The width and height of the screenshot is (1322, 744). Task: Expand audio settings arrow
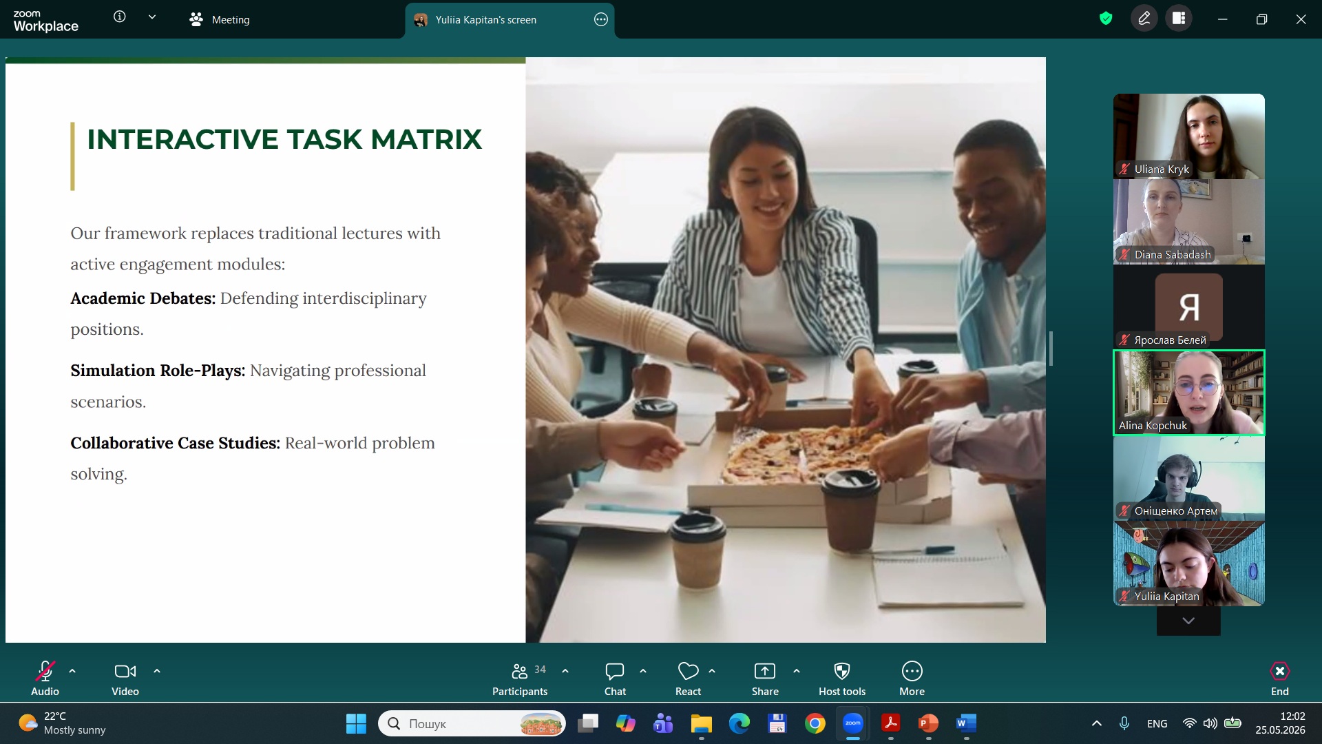(x=72, y=670)
